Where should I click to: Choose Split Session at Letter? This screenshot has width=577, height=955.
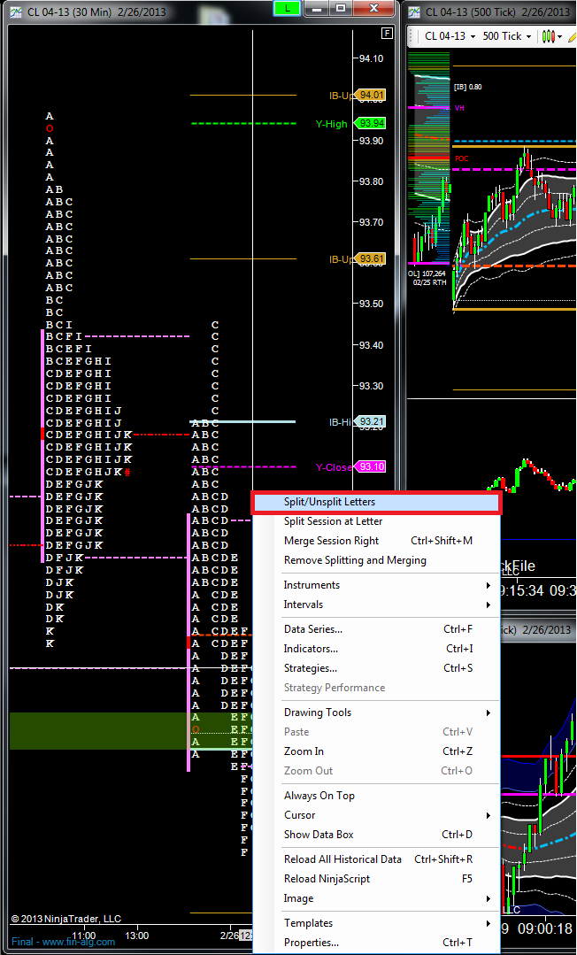(376, 521)
